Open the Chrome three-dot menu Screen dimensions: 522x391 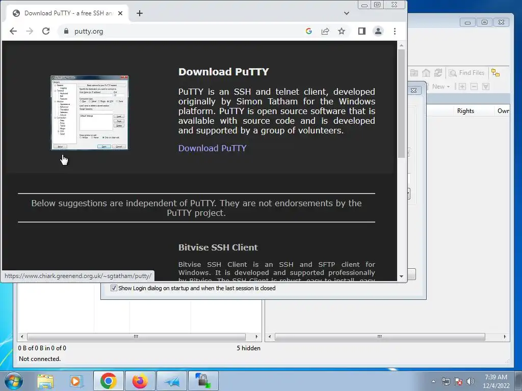(x=395, y=31)
